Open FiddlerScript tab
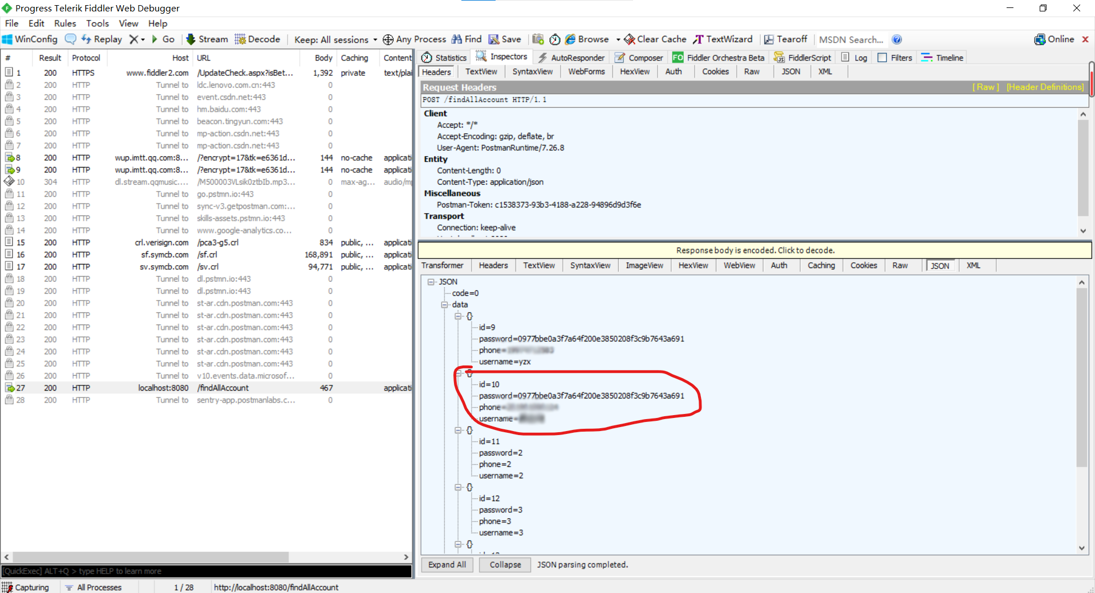This screenshot has width=1095, height=593. 803,58
